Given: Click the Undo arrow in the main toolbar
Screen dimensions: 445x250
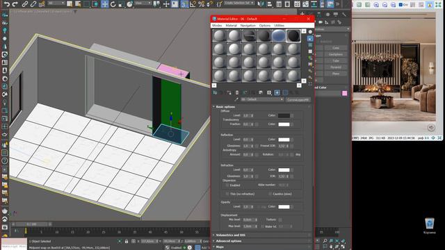Looking at the screenshot, I should pyautogui.click(x=7, y=4).
